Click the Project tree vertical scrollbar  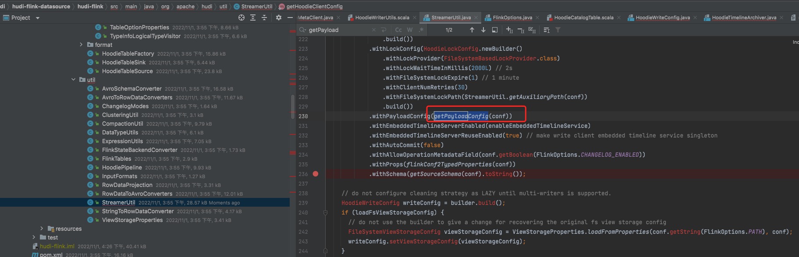click(x=292, y=106)
